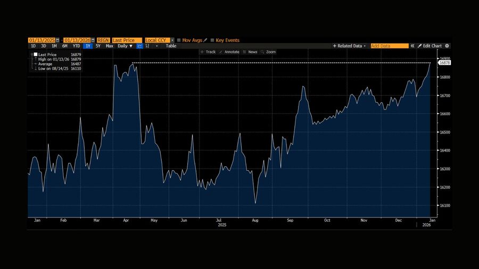479x269 pixels.
Task: Toggle Last Price legend series box
Action: point(36,54)
